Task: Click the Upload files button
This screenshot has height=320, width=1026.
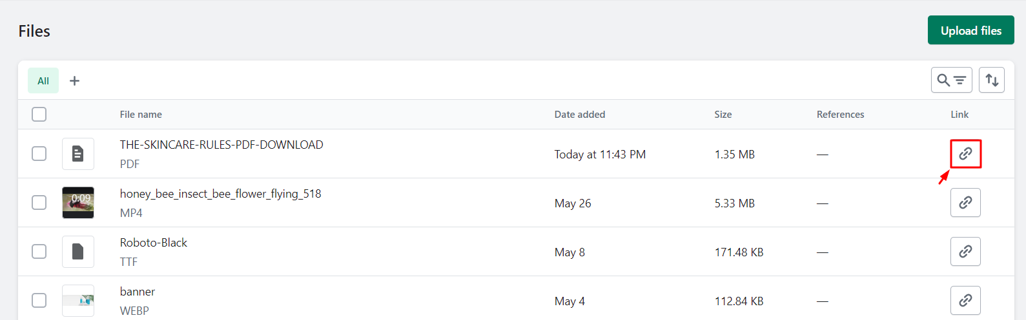Action: [970, 30]
